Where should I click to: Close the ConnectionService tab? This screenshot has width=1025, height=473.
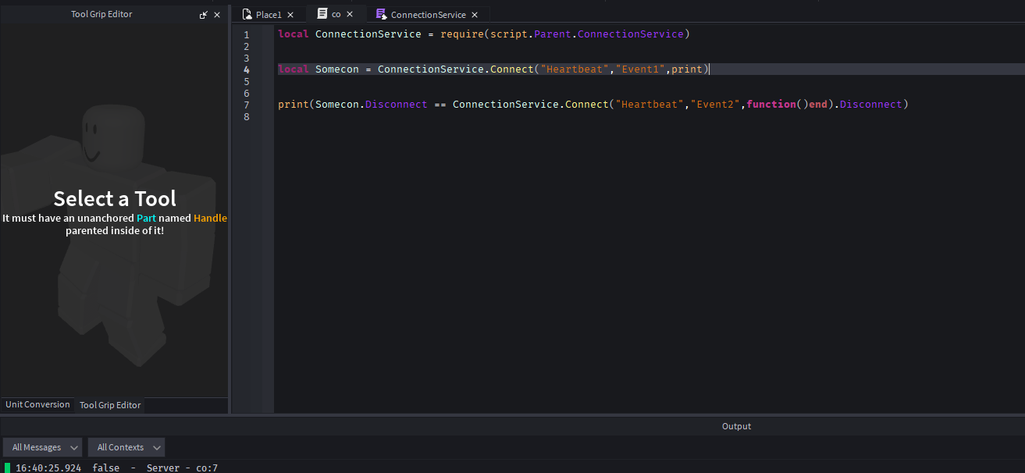click(x=475, y=15)
